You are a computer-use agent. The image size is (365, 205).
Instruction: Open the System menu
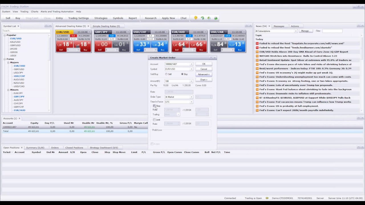[6, 12]
